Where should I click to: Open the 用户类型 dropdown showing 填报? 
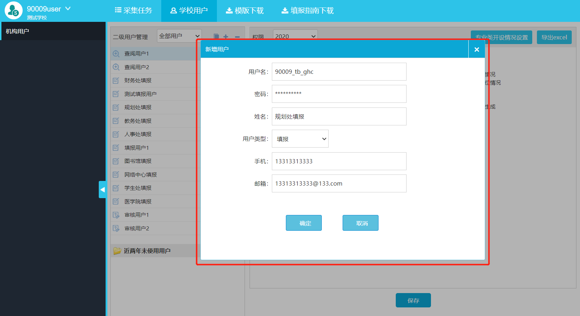tap(300, 139)
